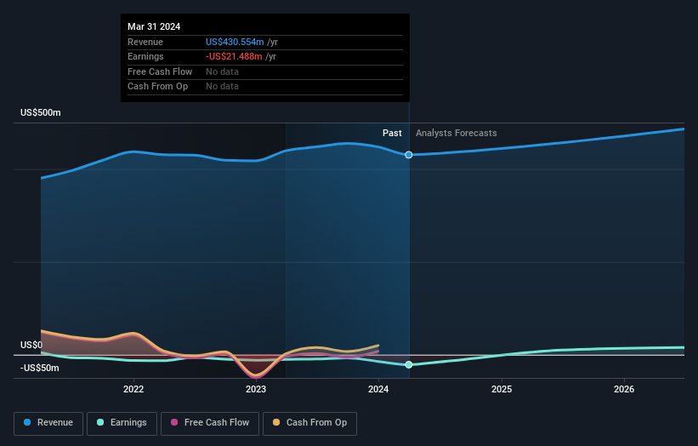The width and height of the screenshot is (698, 446).
Task: Toggle the Free Cash Flow legend button
Action: pos(210,423)
